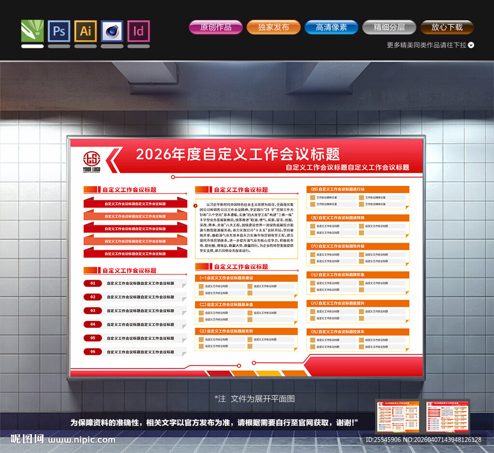
Task: Click the InDesign Id icon
Action: click(x=138, y=31)
